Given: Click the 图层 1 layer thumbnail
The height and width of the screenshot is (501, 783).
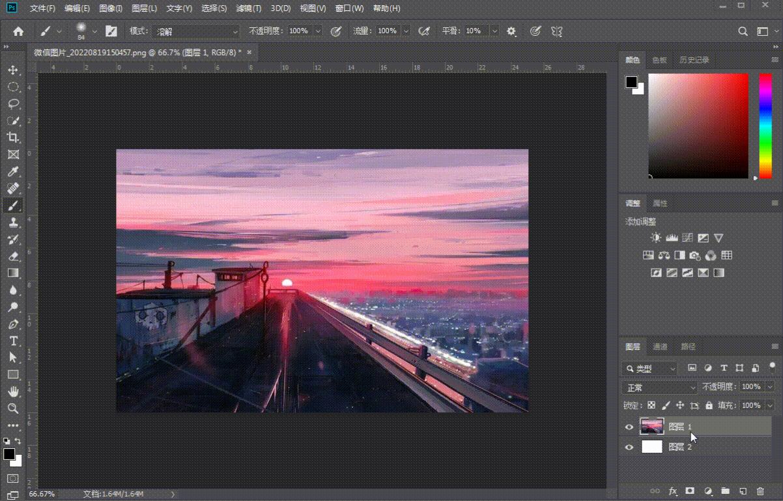Looking at the screenshot, I should click(x=652, y=427).
